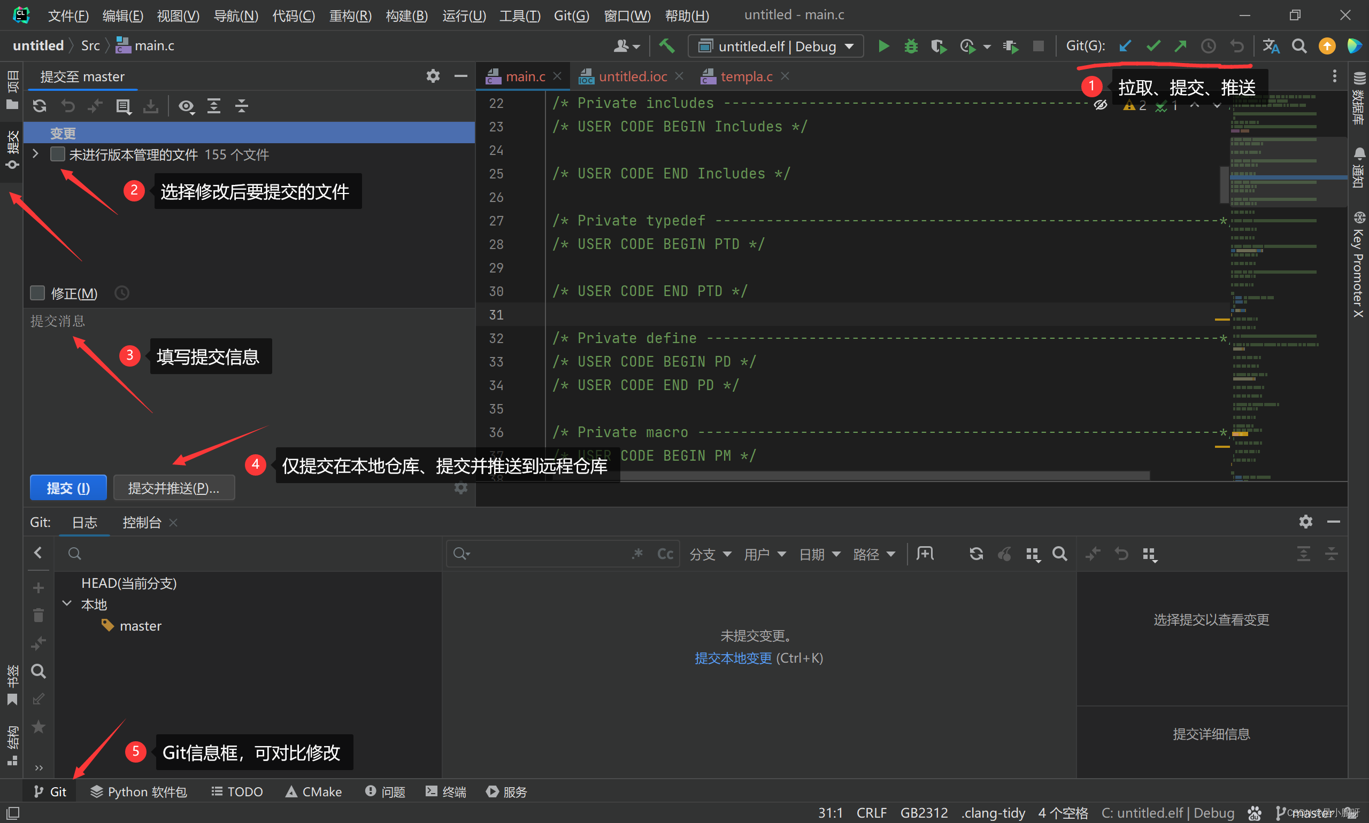Click into the 提交消息 commit message field
The height and width of the screenshot is (823, 1369).
click(x=249, y=388)
